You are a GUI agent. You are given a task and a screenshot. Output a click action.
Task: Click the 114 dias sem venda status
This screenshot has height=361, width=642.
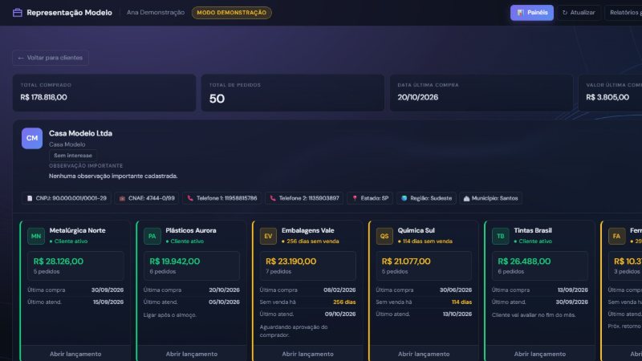tap(425, 241)
